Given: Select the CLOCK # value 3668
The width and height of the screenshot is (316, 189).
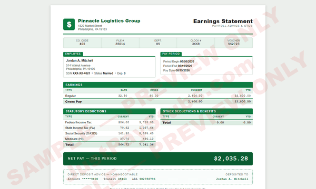Looking at the screenshot, I should point(196,44).
